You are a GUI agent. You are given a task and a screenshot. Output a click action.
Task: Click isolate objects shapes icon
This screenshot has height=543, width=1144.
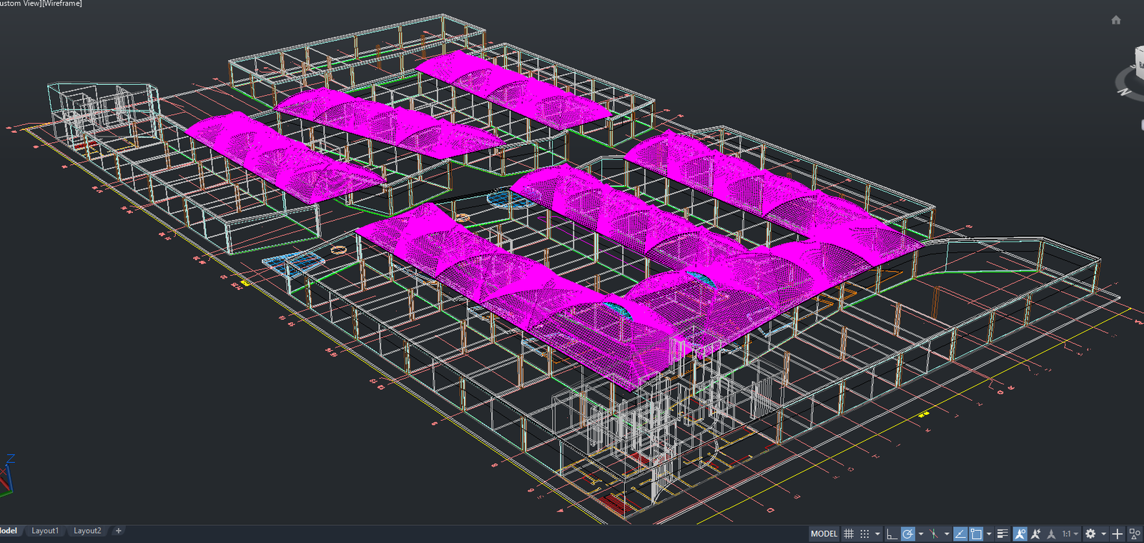coord(1134,534)
